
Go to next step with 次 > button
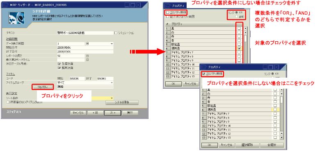point(112,113)
